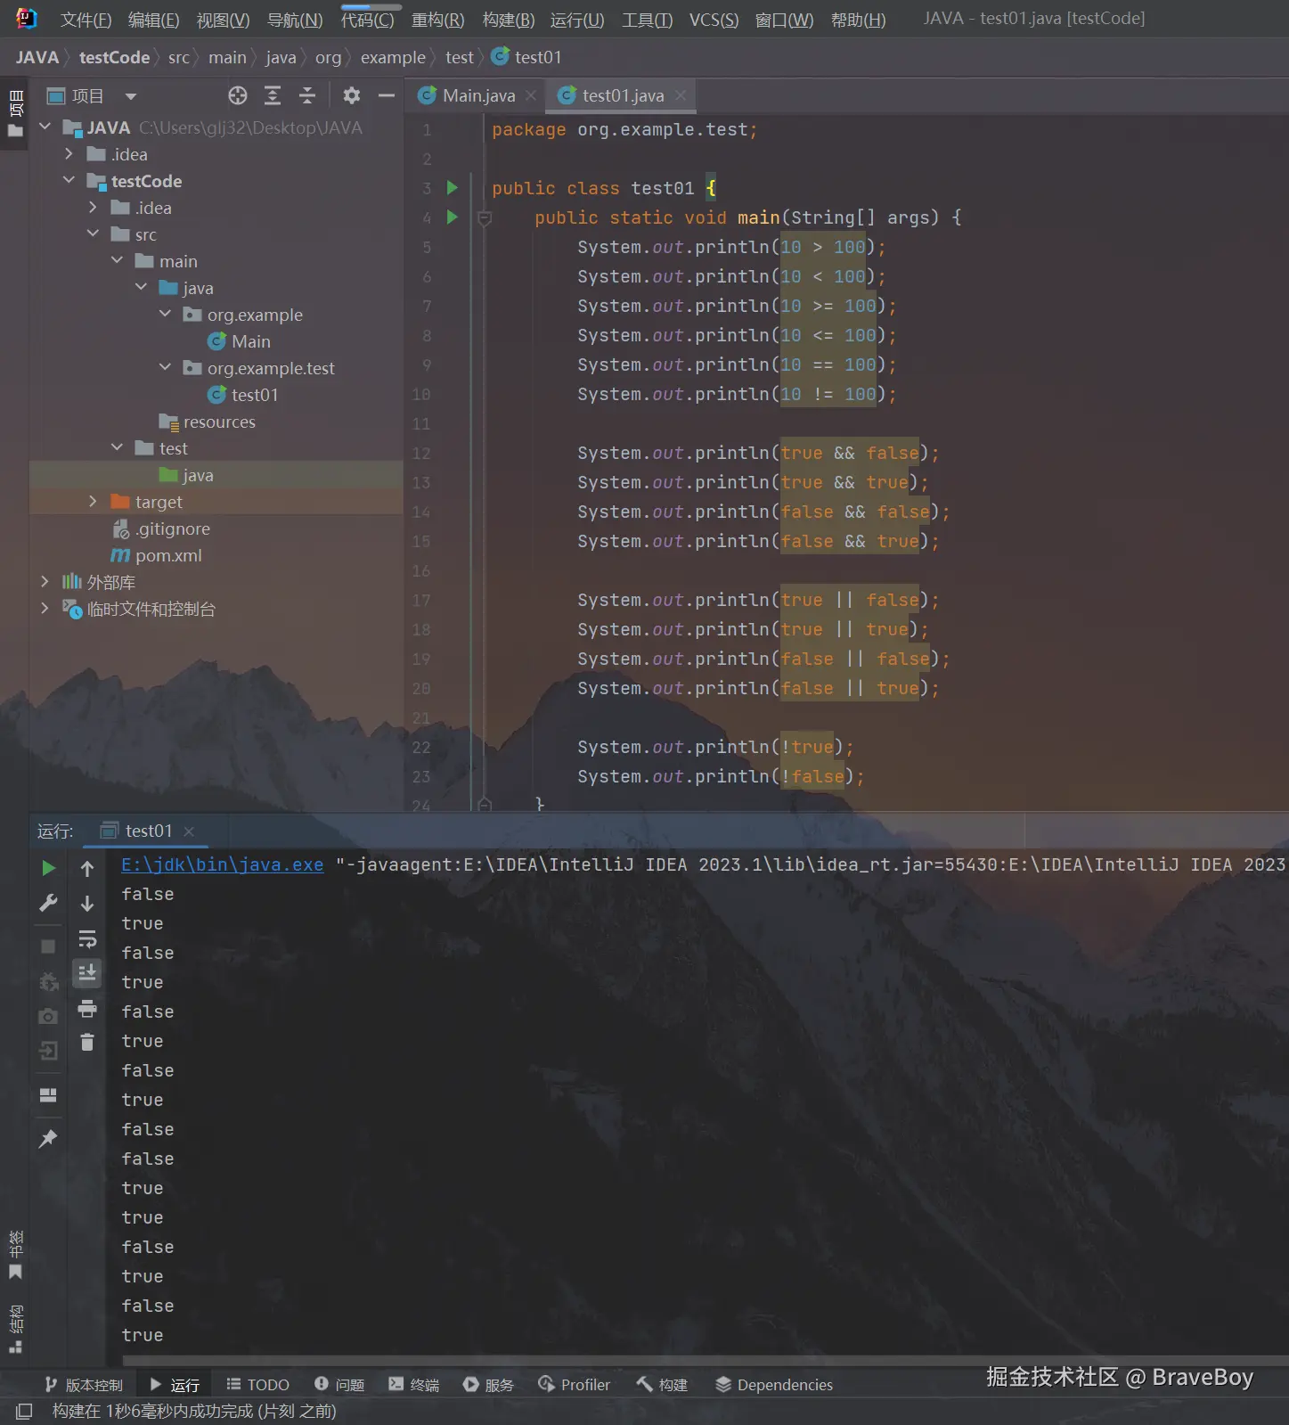This screenshot has height=1425, width=1289.
Task: Expand 临时文件和控制台 node
Action: point(45,609)
